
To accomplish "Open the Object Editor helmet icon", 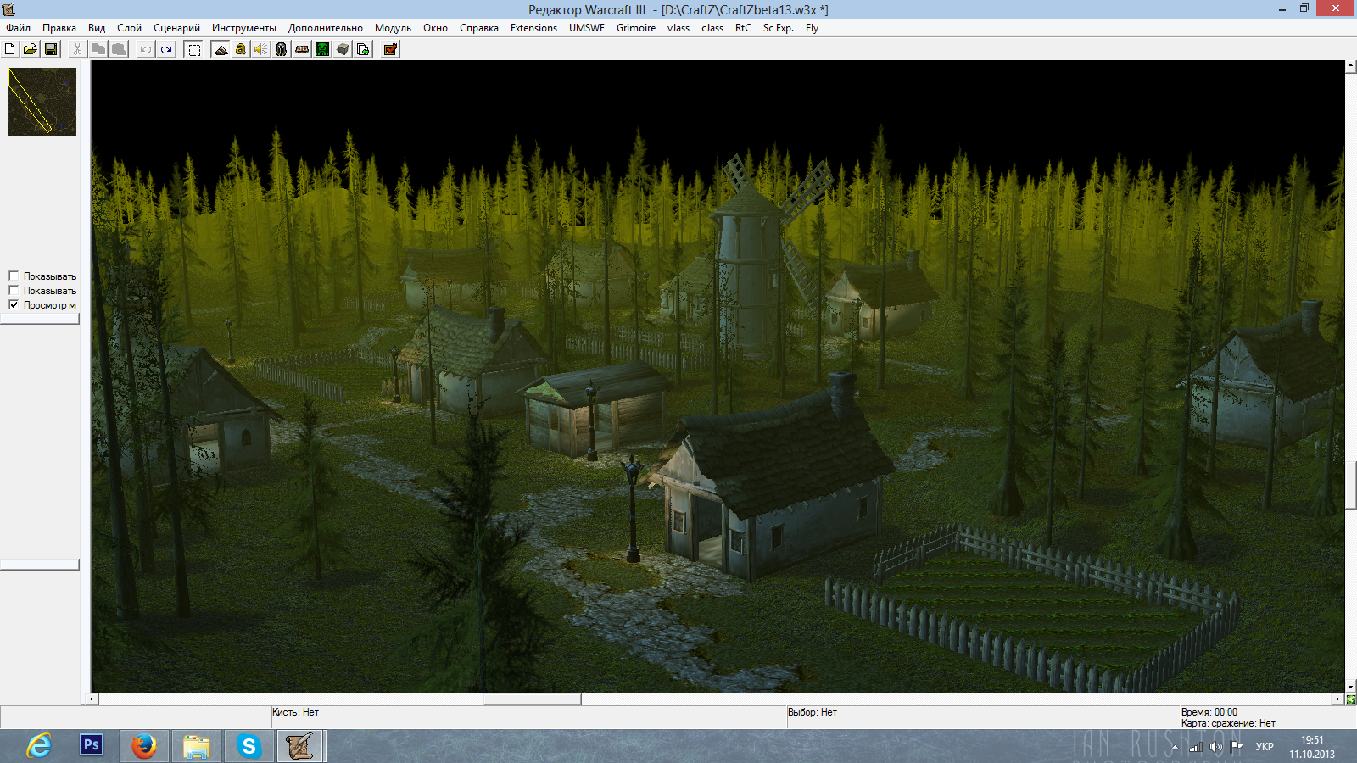I will (282, 49).
